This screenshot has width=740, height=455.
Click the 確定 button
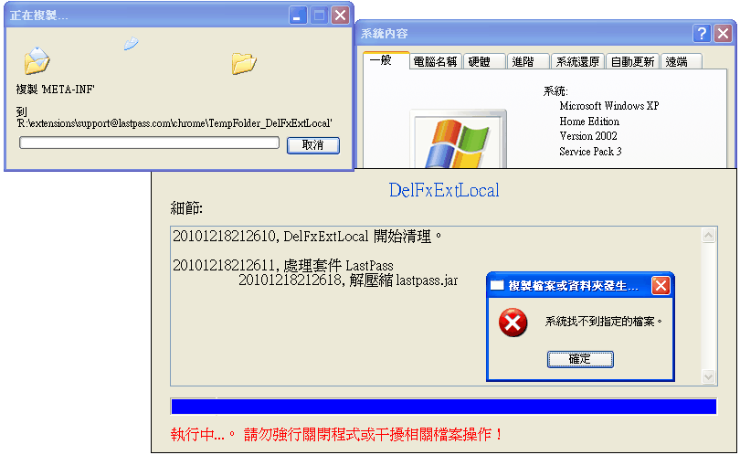click(580, 359)
